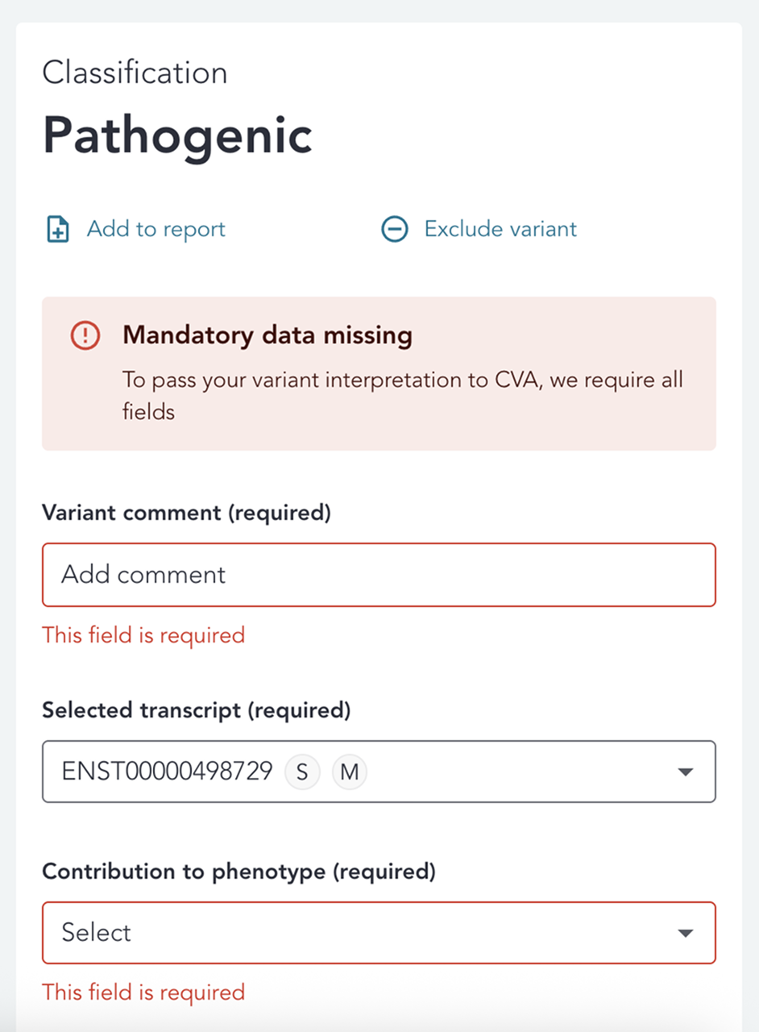The height and width of the screenshot is (1032, 759).
Task: Click the Contribution to phenotype (required) label
Action: 238,872
